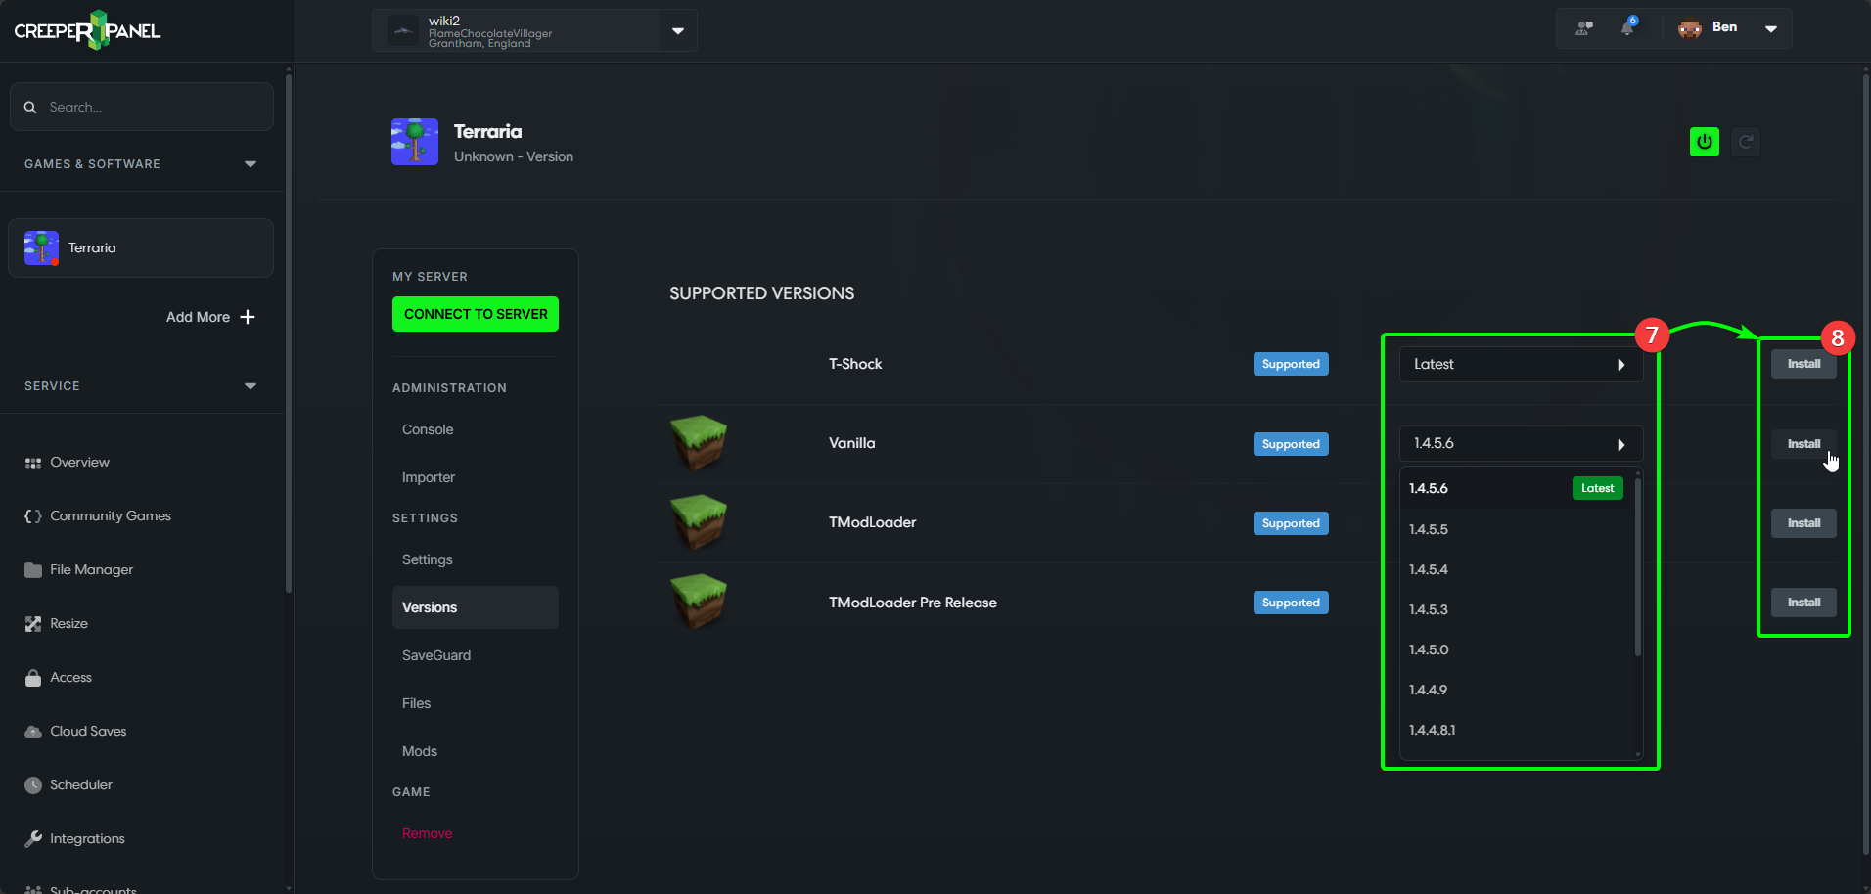This screenshot has height=894, width=1871.
Task: Collapse the Service section
Action: 251,386
